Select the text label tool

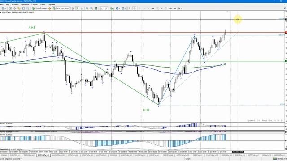166,8
